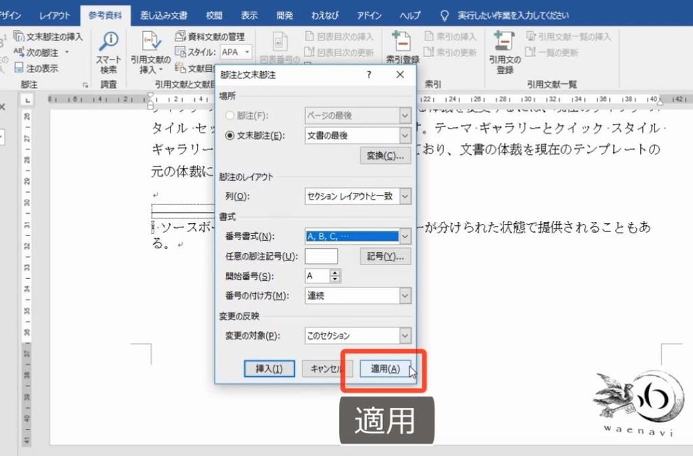This screenshot has width=693, height=456.
Task: Increase the start number (開始番号) spinner
Action: pos(336,273)
